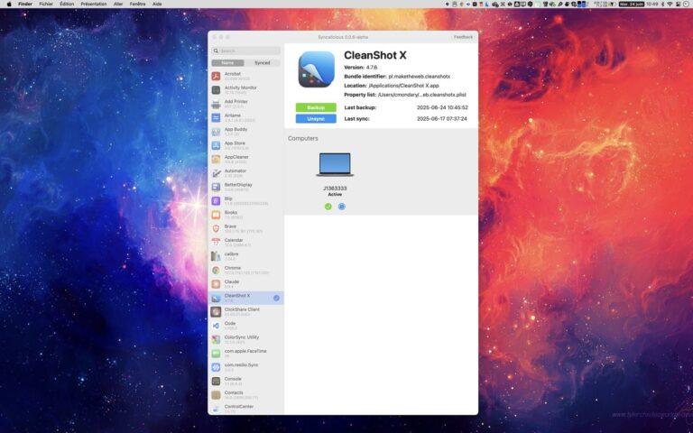The image size is (693, 433).
Task: Select App Buddy in the app list
Action: [x=245, y=132]
